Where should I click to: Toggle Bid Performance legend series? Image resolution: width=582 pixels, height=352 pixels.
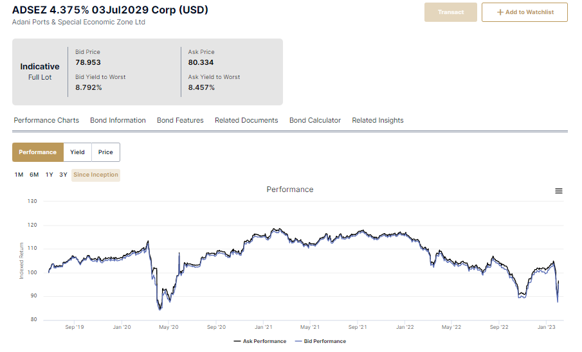pyautogui.click(x=320, y=341)
